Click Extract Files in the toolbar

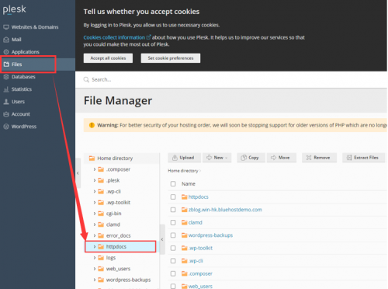tap(363, 158)
